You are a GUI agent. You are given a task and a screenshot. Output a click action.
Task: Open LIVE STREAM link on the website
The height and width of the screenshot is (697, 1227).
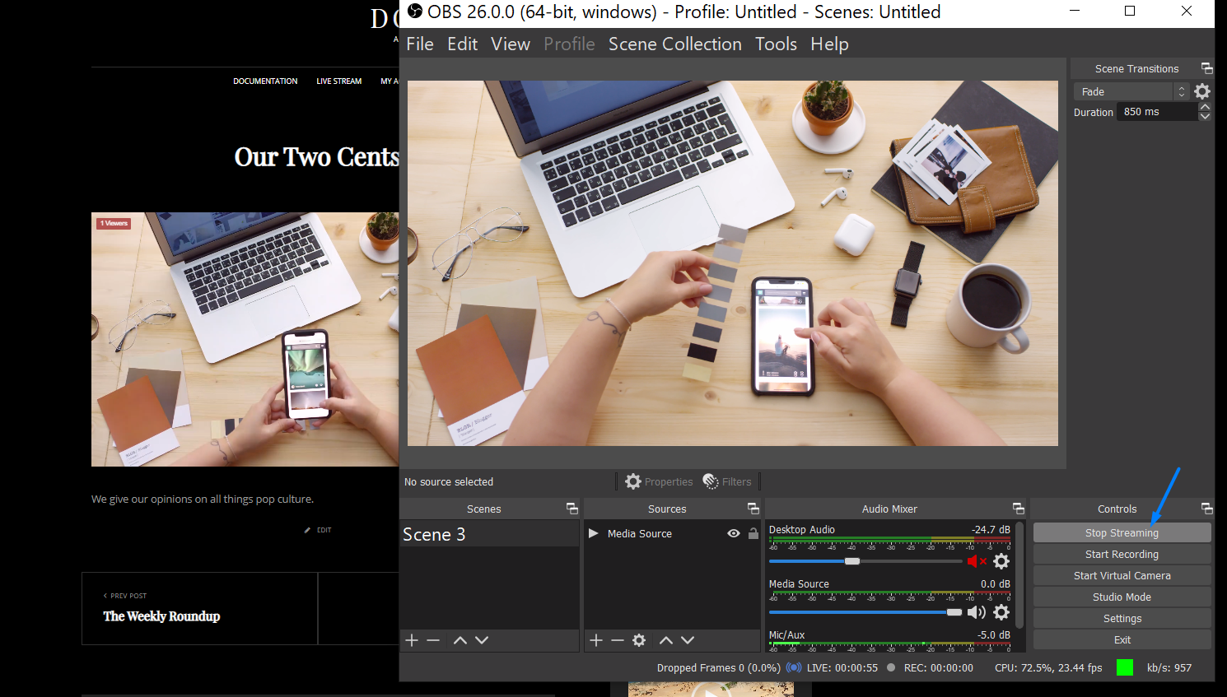click(x=339, y=81)
